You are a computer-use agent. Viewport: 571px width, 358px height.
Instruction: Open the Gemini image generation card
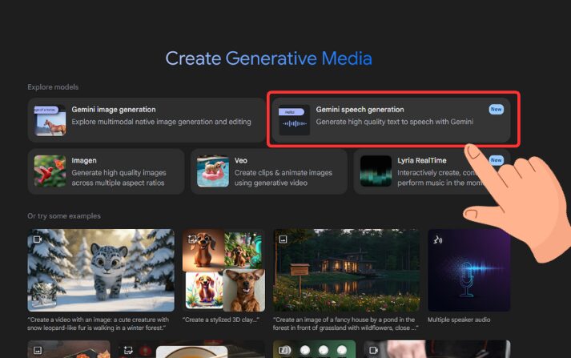(147, 120)
